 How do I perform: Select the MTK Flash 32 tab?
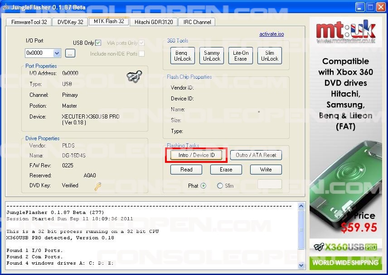click(x=109, y=21)
